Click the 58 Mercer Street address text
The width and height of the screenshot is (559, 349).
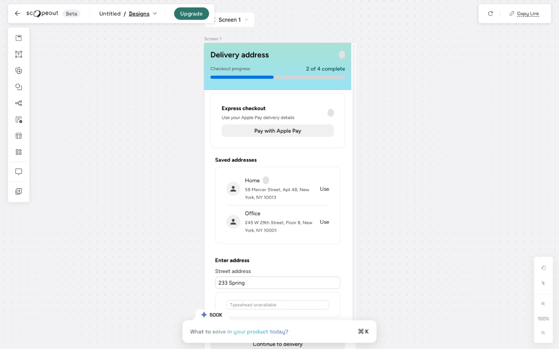coord(277,193)
